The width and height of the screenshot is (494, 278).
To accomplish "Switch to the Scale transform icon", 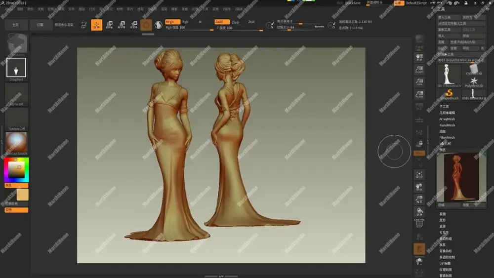I will [122, 25].
